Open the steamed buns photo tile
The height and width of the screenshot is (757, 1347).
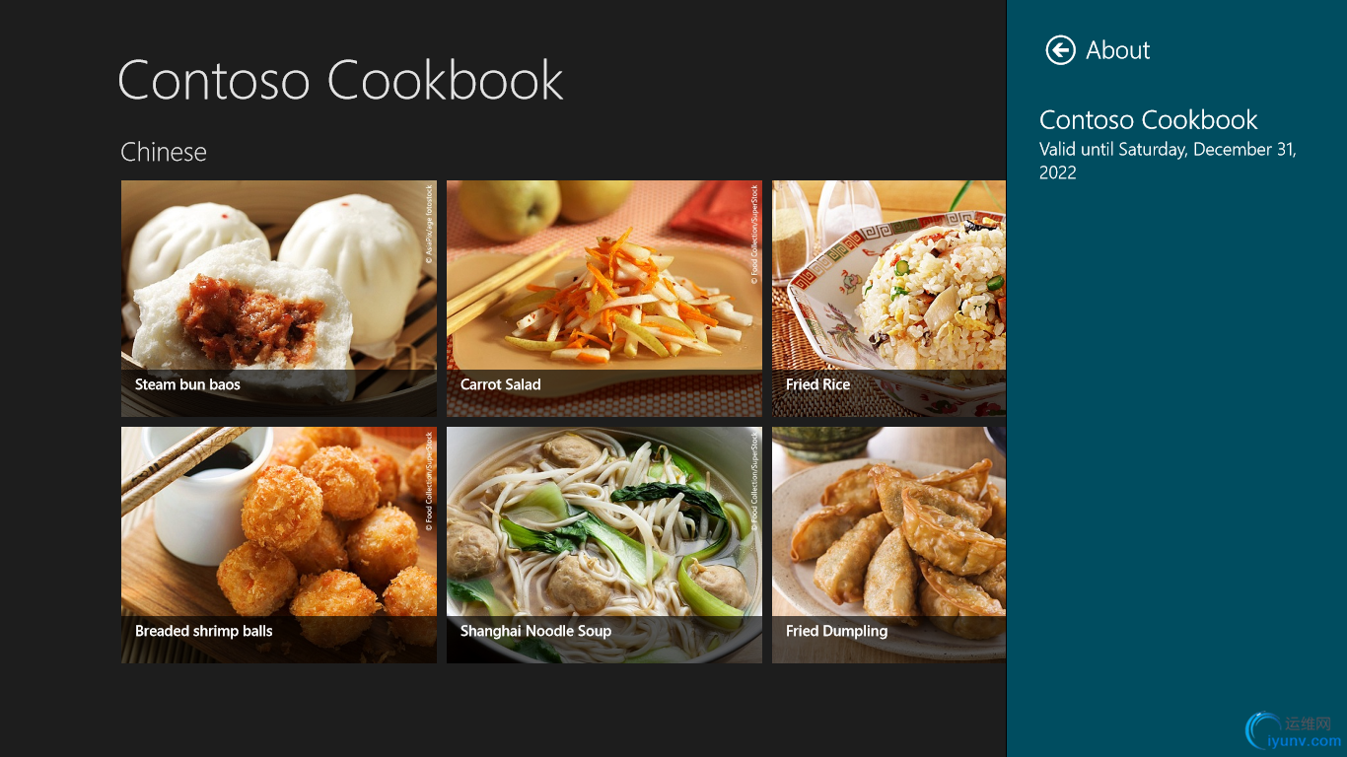[279, 298]
